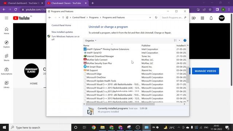Open a new Chrome tab

(x=92, y=3)
